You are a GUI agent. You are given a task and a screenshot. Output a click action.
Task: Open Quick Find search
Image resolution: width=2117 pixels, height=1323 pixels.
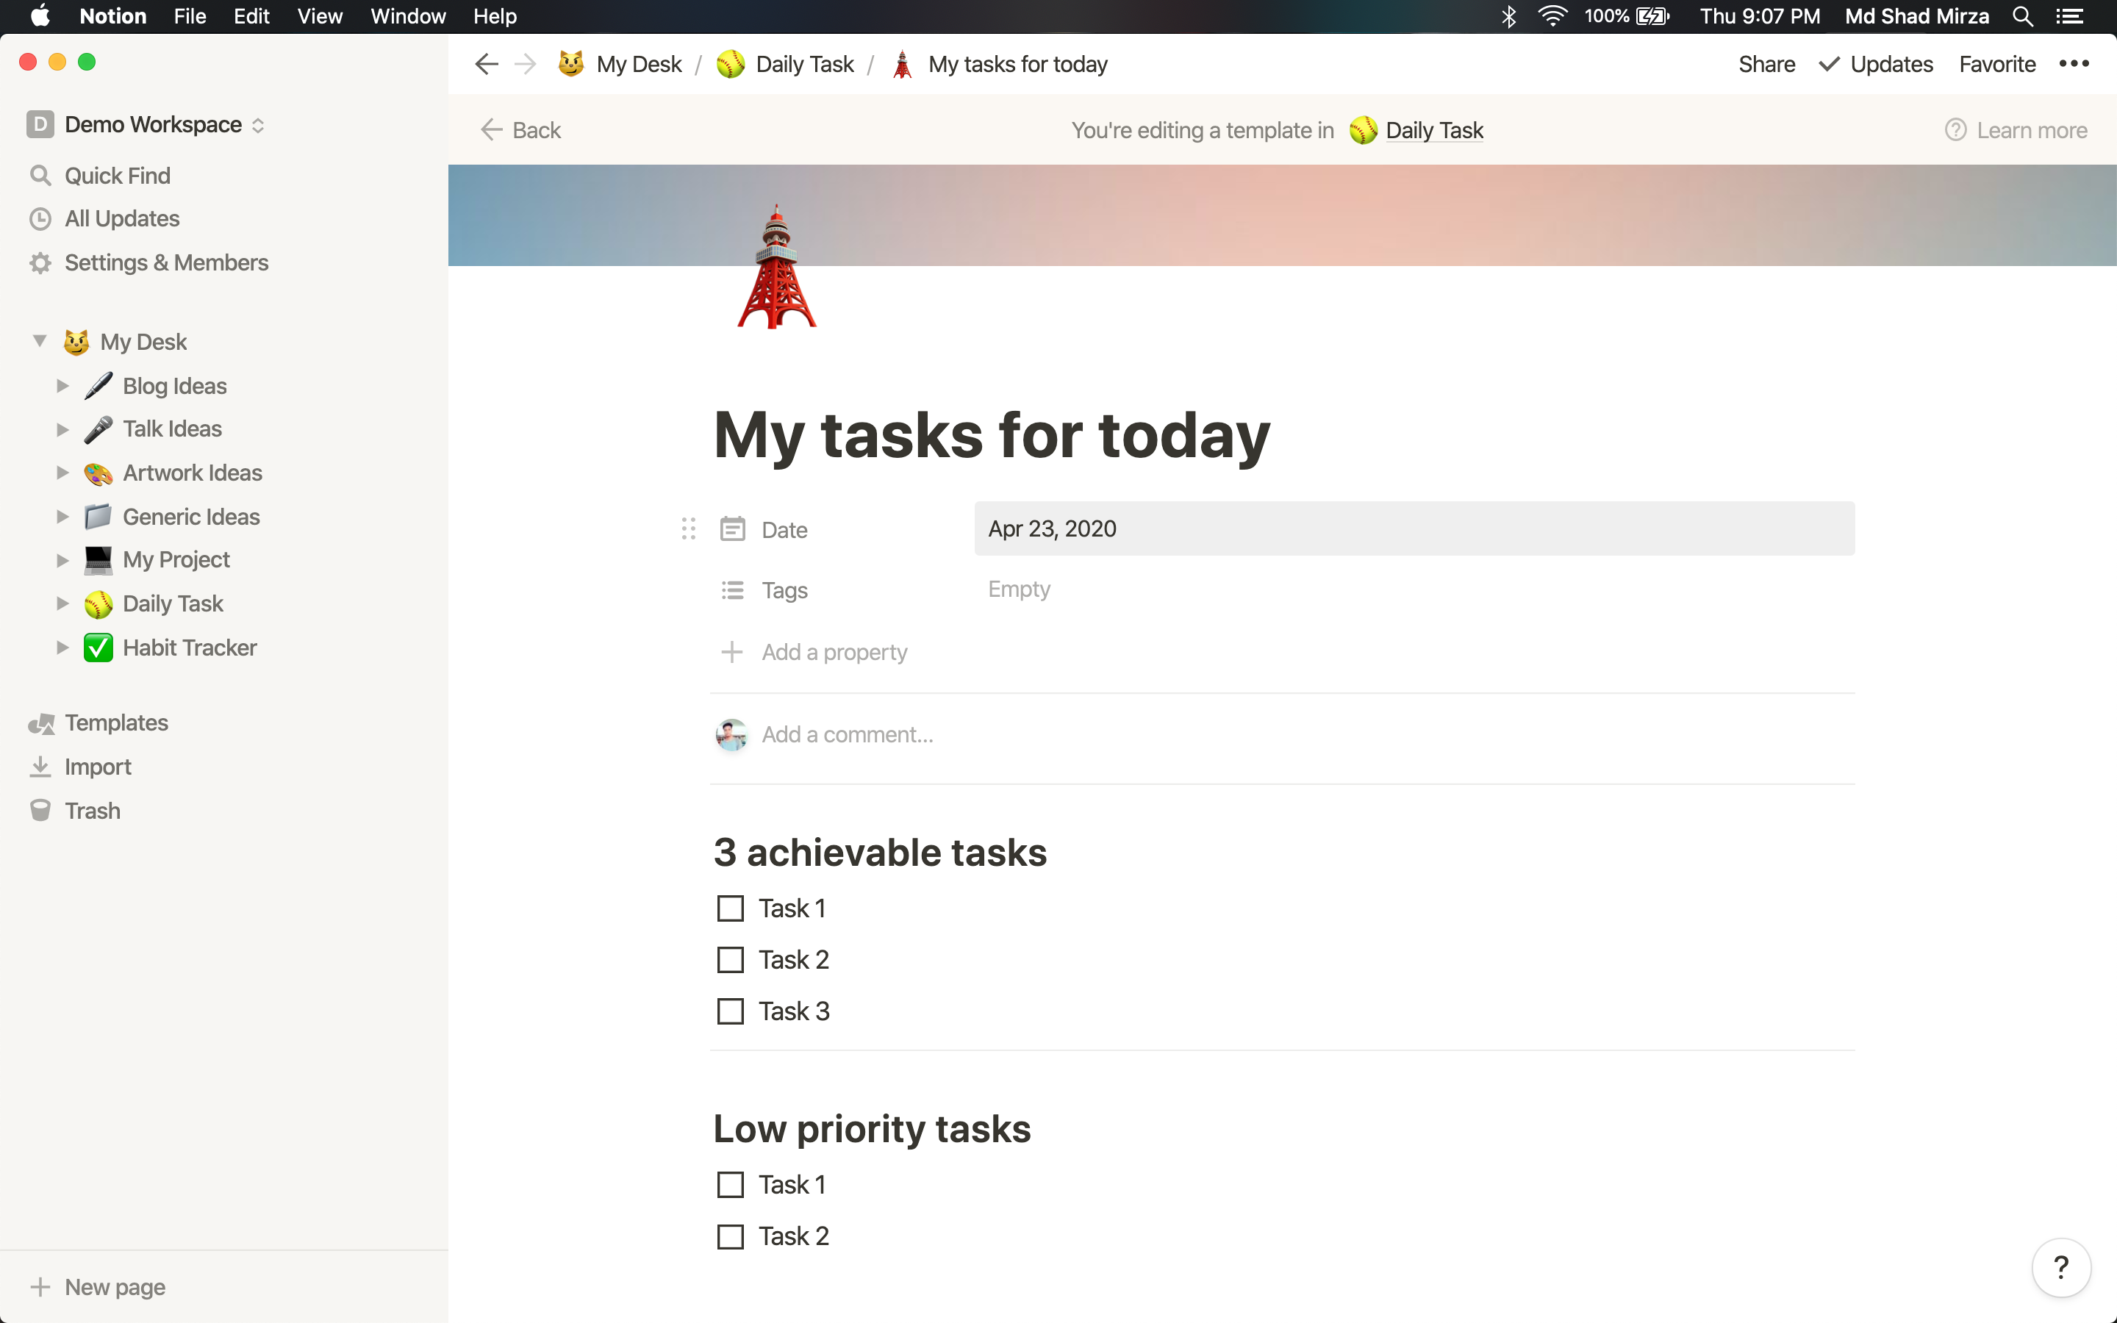117,176
